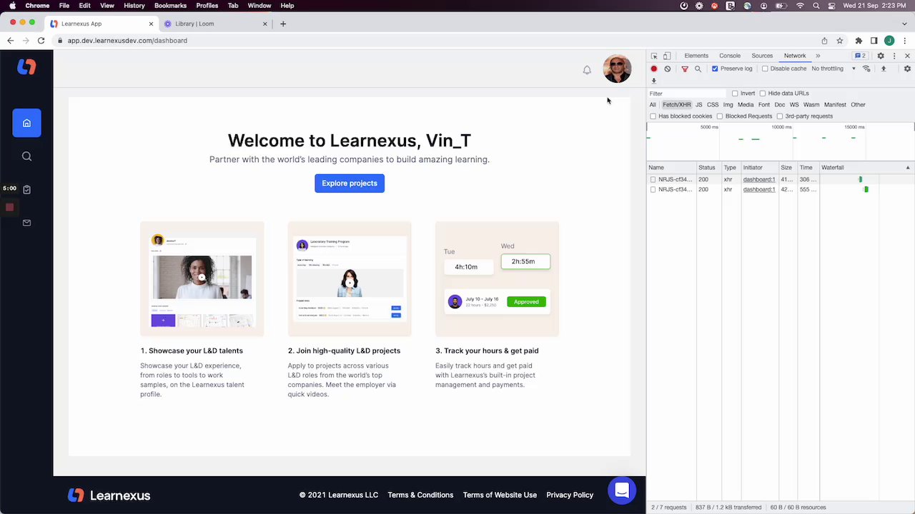
Task: Import HAR file with upload arrow
Action: tap(884, 69)
